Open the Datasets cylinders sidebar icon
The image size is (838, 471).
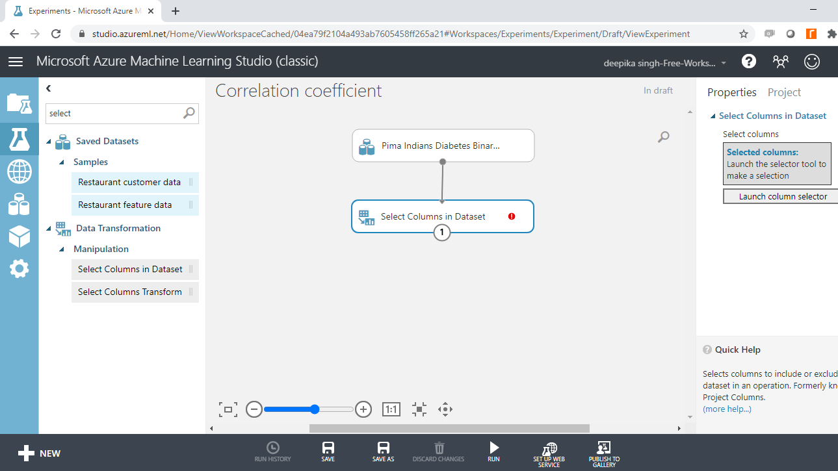point(19,205)
